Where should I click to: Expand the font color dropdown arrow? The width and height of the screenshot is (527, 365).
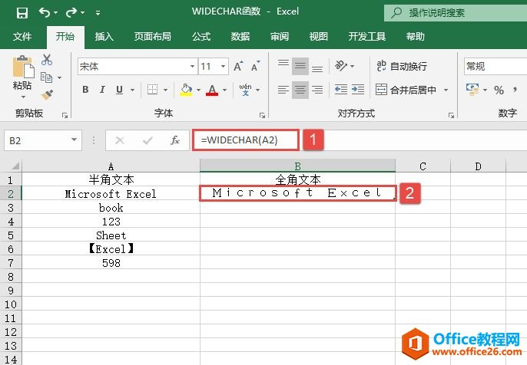pyautogui.click(x=224, y=90)
